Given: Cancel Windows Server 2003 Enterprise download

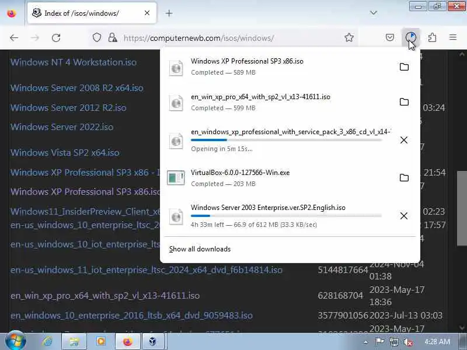Looking at the screenshot, I should [x=404, y=216].
